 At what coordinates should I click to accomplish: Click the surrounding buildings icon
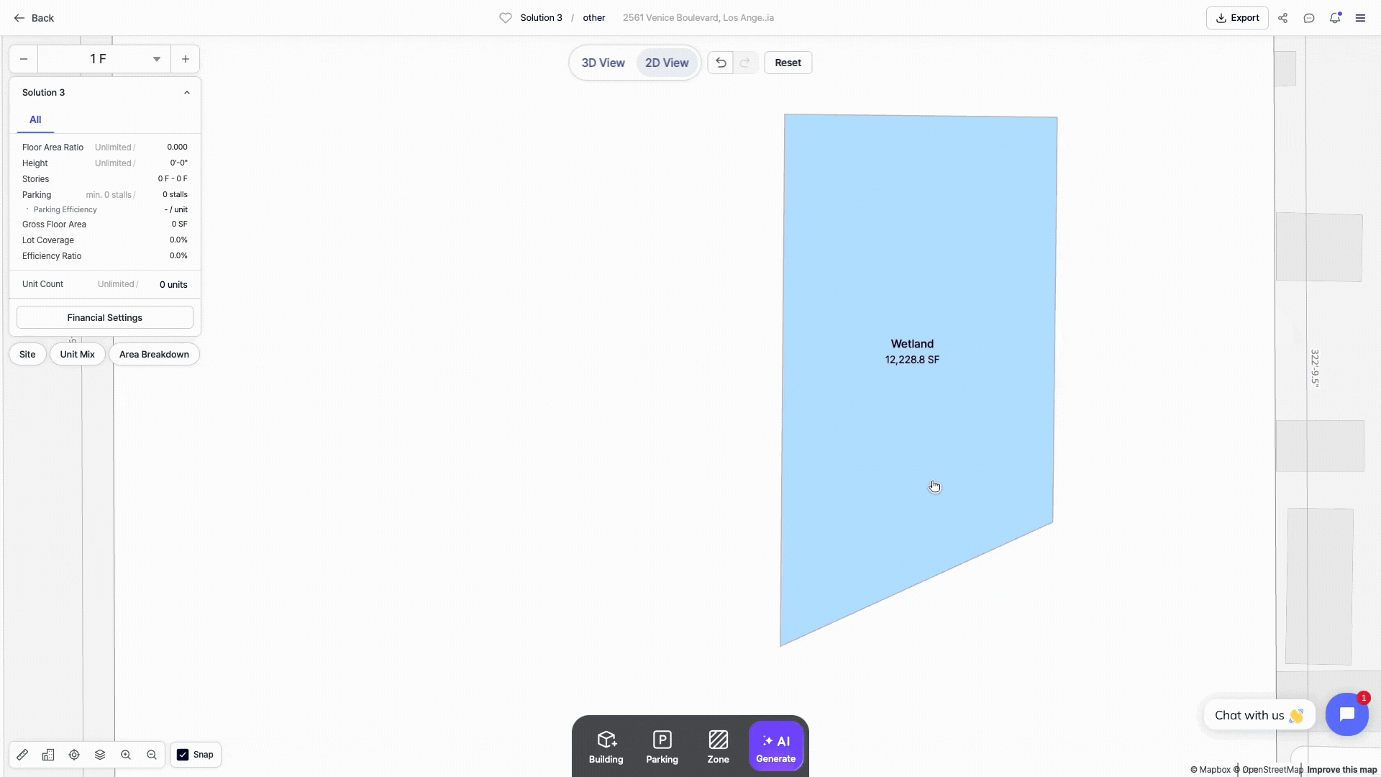point(48,755)
